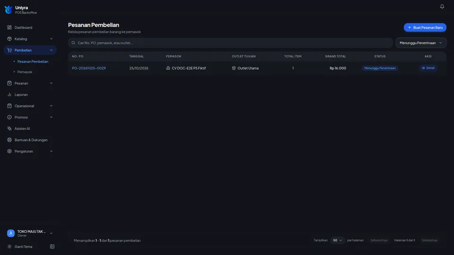Screen dimensions: 454x255
Task: Click the Laporan bar chart icon
Action: [9, 94]
